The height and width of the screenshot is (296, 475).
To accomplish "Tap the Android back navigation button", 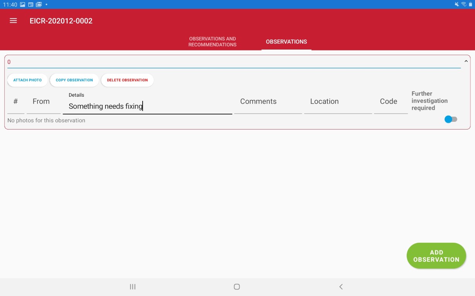I will [x=341, y=287].
